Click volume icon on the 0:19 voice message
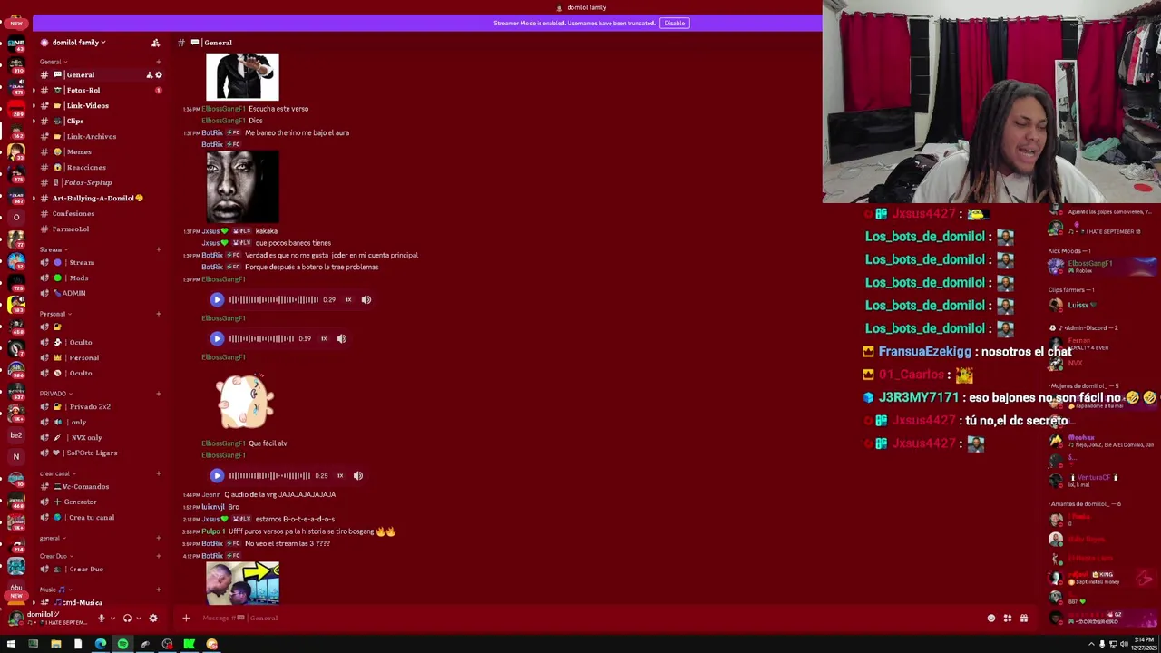The height and width of the screenshot is (653, 1161). 342,338
